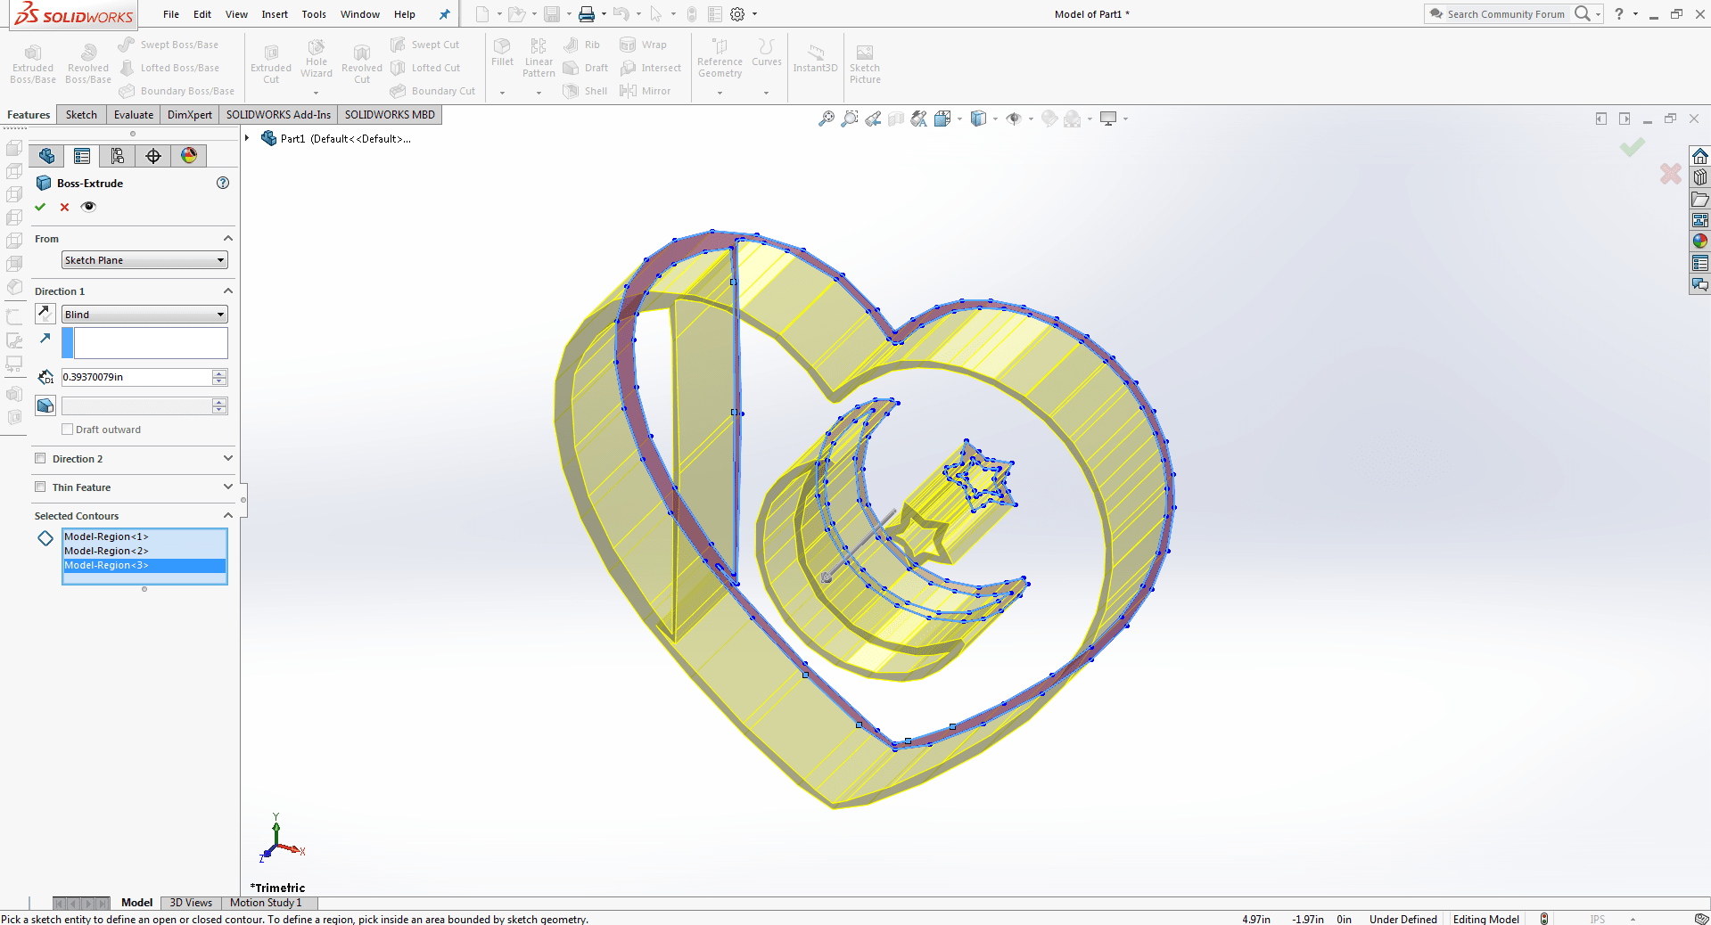Click the Reverse Direction button

pos(45,314)
